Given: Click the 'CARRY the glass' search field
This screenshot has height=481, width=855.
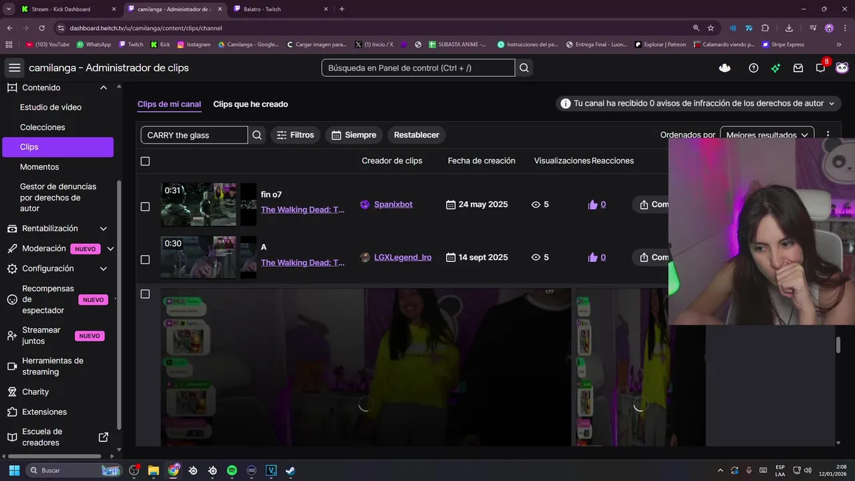Looking at the screenshot, I should 194,135.
